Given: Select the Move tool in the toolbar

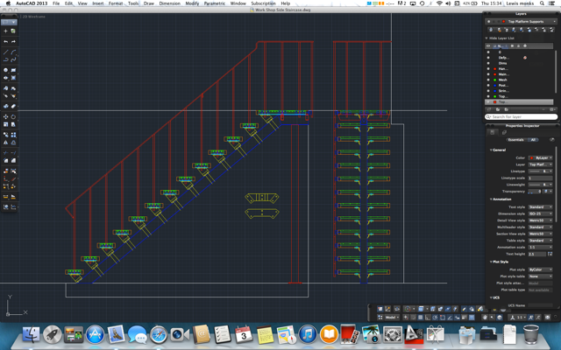Looking at the screenshot, I should coord(5,116).
